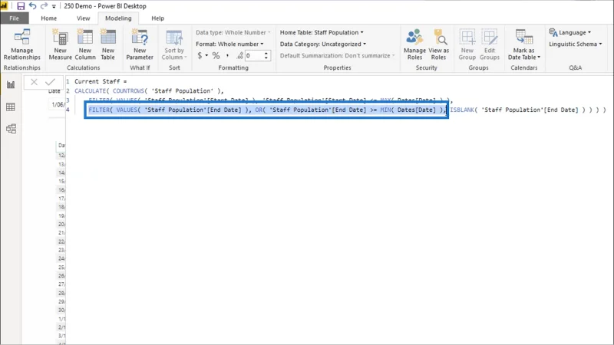The image size is (614, 345).
Task: Switch to the Home ribbon tab
Action: (49, 18)
